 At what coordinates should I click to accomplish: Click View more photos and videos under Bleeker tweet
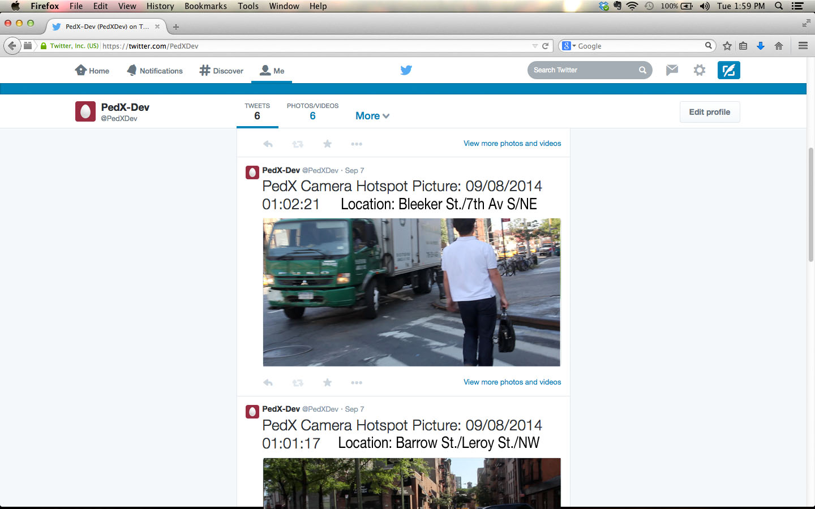pos(512,382)
